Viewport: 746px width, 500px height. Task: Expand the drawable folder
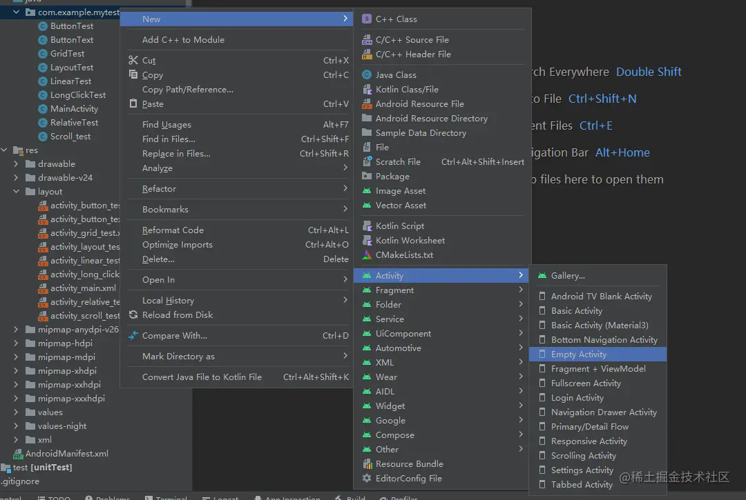click(16, 164)
